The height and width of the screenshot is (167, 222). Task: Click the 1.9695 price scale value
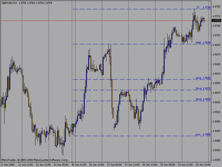tap(216, 45)
